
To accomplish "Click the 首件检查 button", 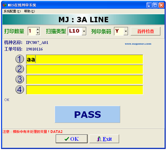I will click(145, 31).
